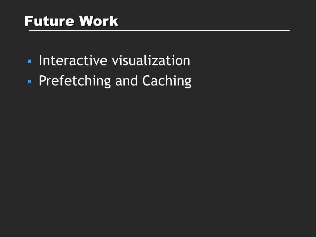This screenshot has width=316, height=237.
Task: Click the word Work in the title
Action: (98, 21)
